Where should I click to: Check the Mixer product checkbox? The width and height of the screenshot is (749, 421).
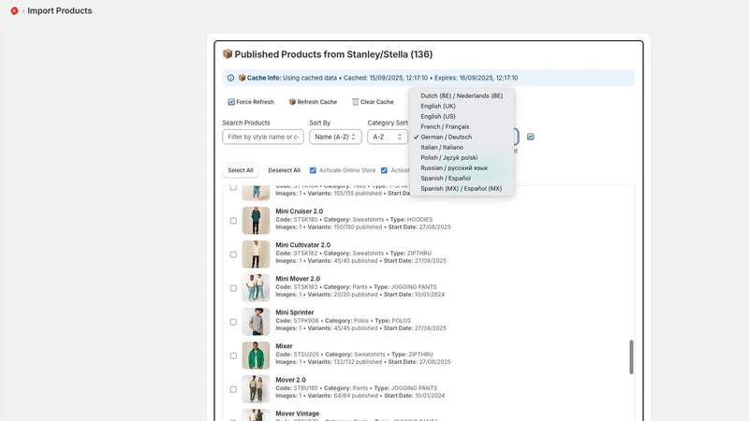point(233,356)
